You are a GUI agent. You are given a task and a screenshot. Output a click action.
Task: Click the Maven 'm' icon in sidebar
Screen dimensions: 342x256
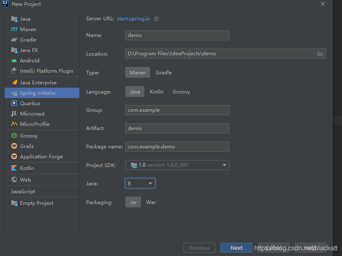(14, 29)
